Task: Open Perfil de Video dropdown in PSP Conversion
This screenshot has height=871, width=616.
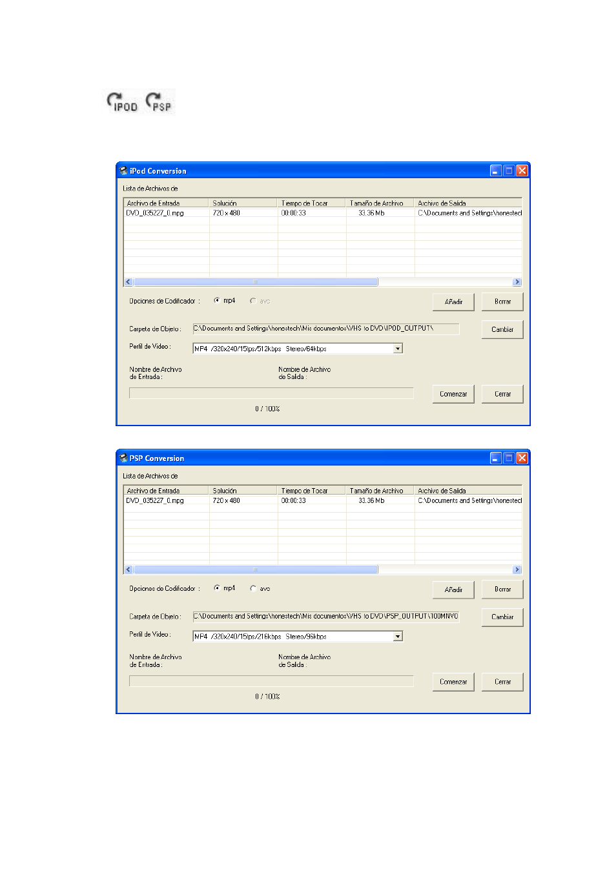Action: (398, 637)
